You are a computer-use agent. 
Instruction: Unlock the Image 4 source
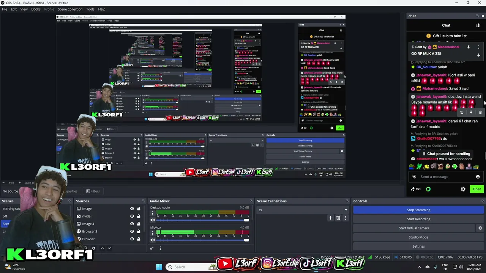coord(139,224)
